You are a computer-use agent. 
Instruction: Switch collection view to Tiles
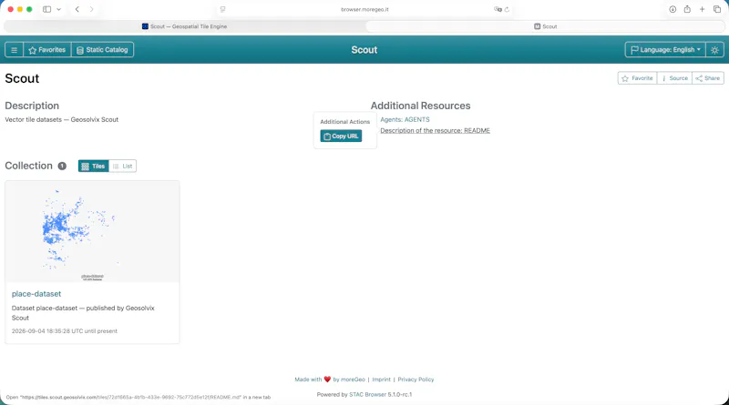pos(94,166)
